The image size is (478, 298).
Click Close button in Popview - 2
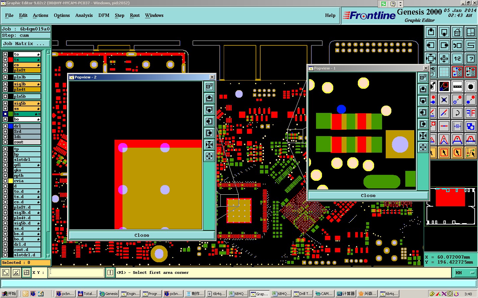[142, 235]
